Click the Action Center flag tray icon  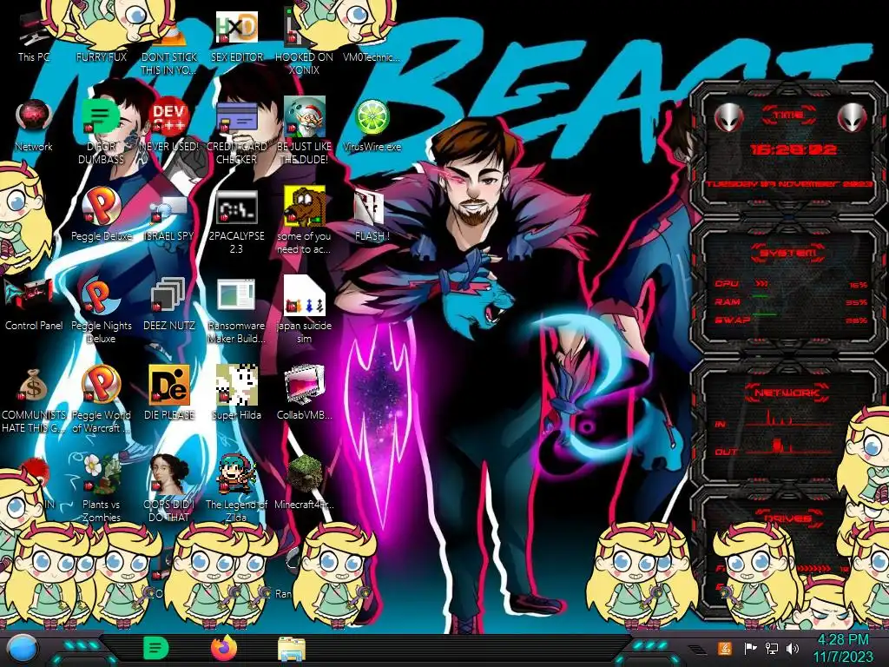click(x=750, y=648)
